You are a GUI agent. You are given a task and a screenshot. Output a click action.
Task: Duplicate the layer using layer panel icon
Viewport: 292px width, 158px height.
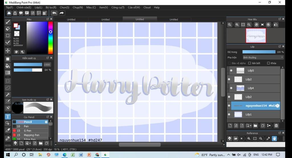pyautogui.click(x=263, y=126)
